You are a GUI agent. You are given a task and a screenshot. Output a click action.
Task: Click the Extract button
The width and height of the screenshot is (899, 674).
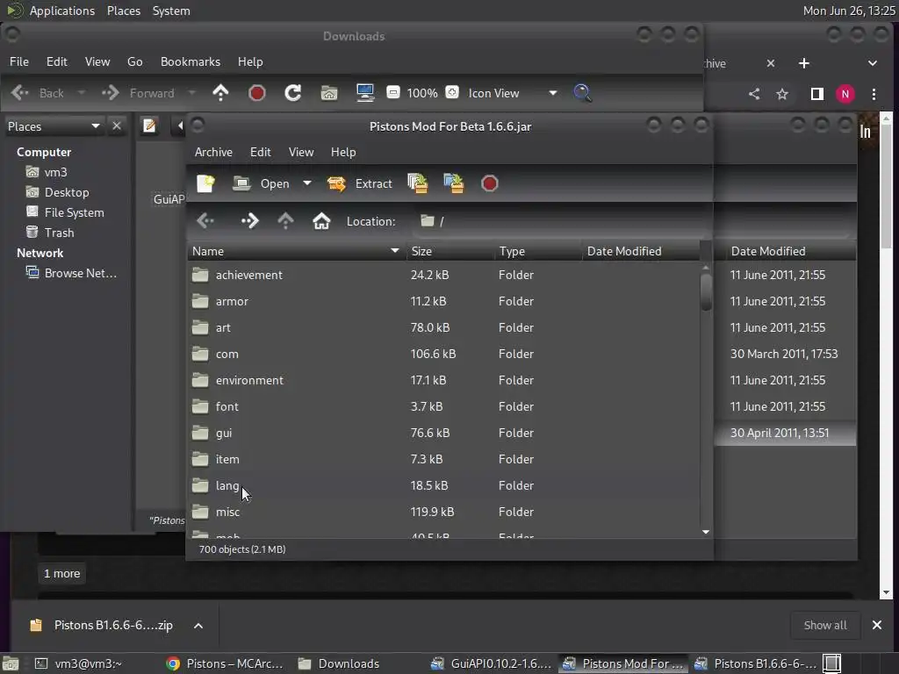click(x=359, y=183)
